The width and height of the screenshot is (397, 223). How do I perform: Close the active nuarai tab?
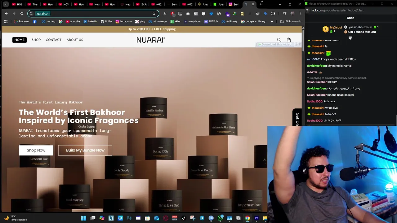point(253,4)
